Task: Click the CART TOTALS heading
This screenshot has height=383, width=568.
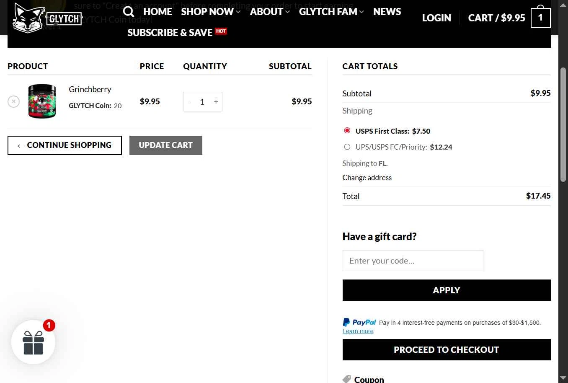Action: pyautogui.click(x=370, y=66)
